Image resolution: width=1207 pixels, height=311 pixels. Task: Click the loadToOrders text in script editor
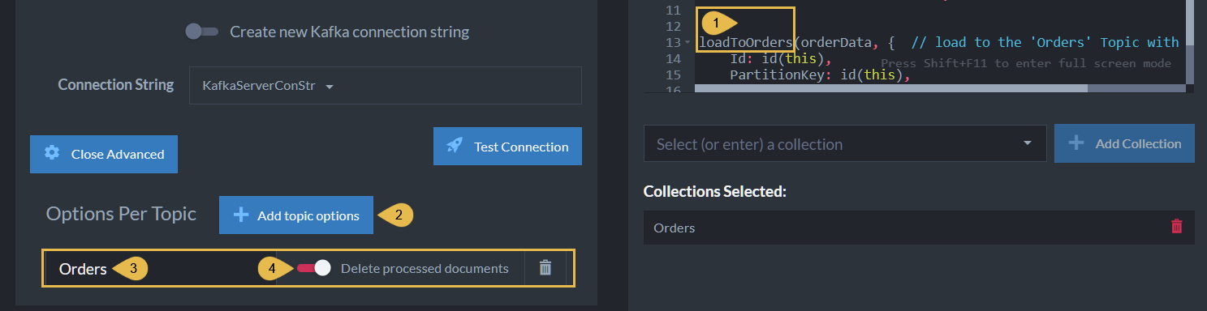click(745, 42)
